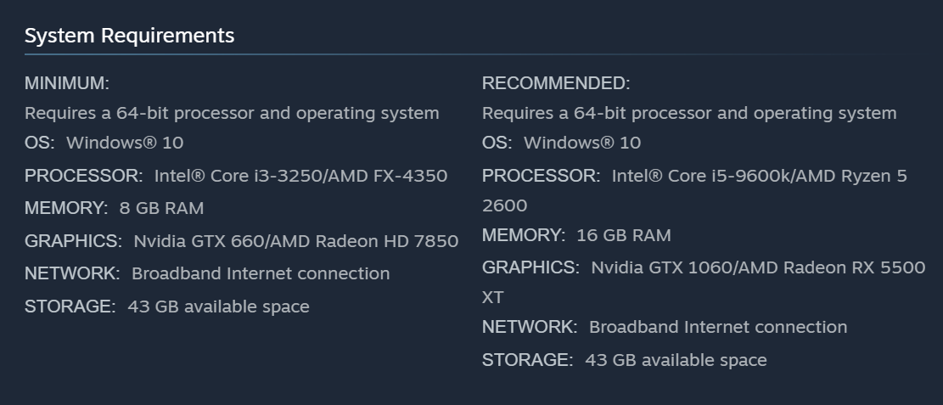Viewport: 943px width, 405px height.
Task: Click the 8 GB RAM memory line
Action: (x=114, y=208)
